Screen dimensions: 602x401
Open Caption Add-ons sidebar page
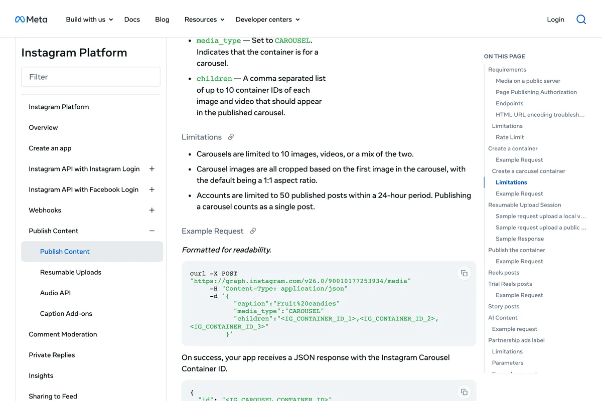pyautogui.click(x=66, y=314)
